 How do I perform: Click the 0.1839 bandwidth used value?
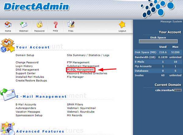(163, 57)
